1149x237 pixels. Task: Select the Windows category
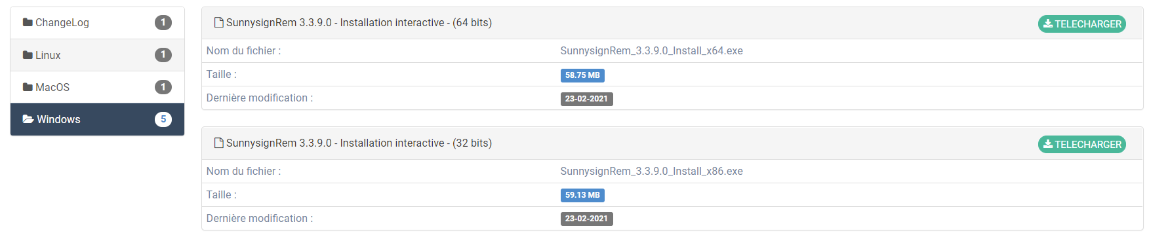[97, 119]
